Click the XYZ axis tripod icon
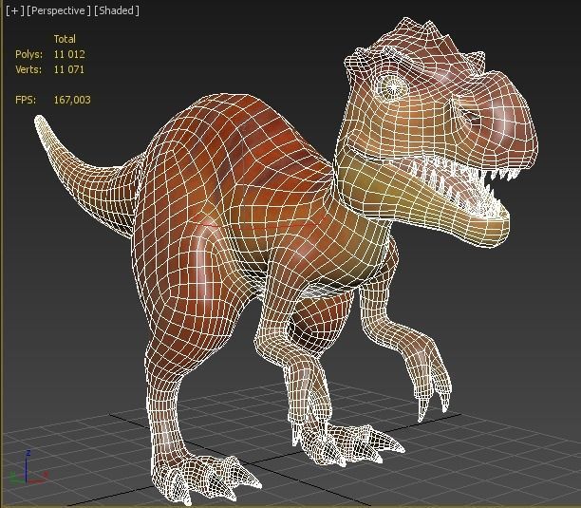Image resolution: width=581 pixels, height=508 pixels. (x=28, y=469)
